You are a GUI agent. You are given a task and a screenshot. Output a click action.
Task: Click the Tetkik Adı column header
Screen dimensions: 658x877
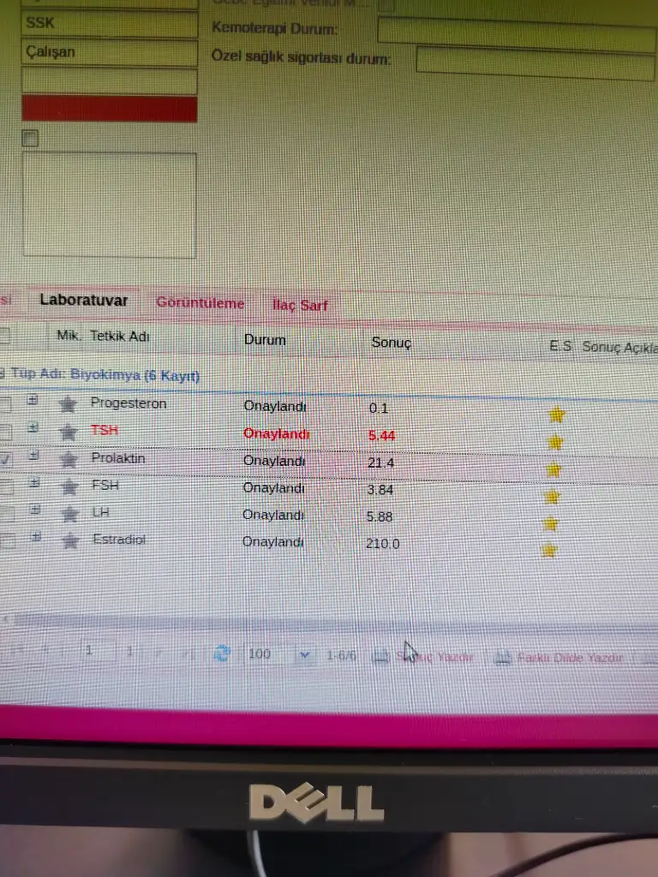(x=119, y=337)
